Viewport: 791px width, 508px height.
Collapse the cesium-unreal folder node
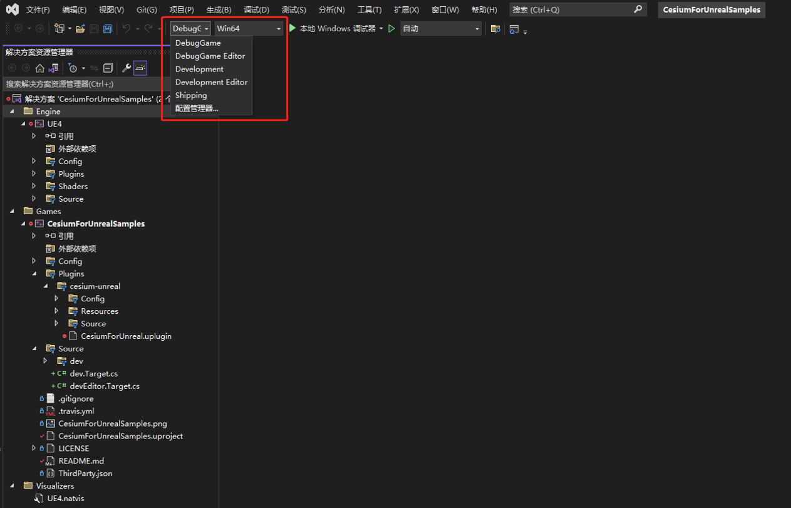[x=46, y=286]
